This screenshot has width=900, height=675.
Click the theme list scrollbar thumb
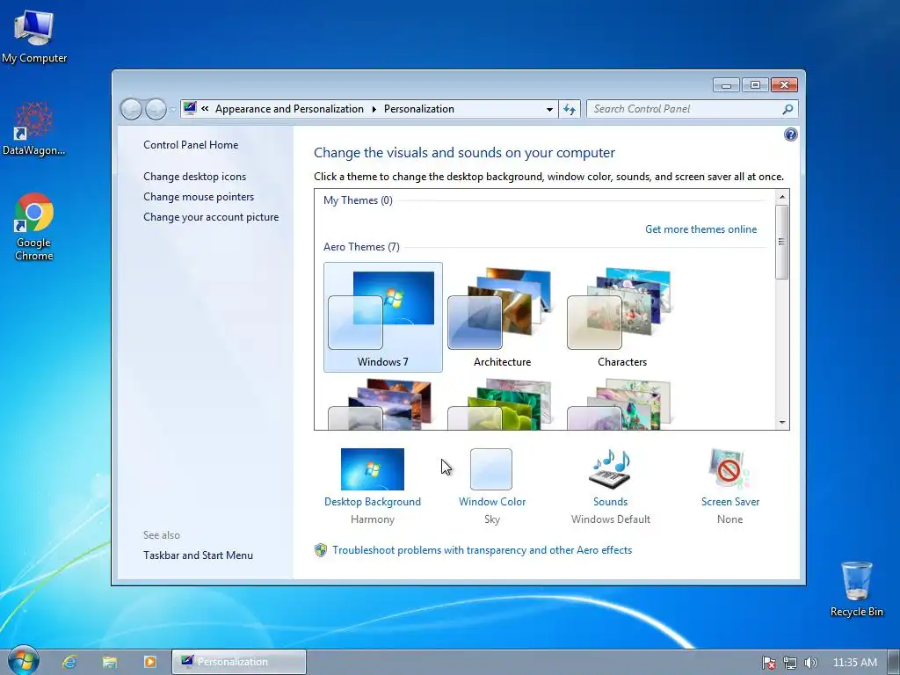(x=781, y=242)
